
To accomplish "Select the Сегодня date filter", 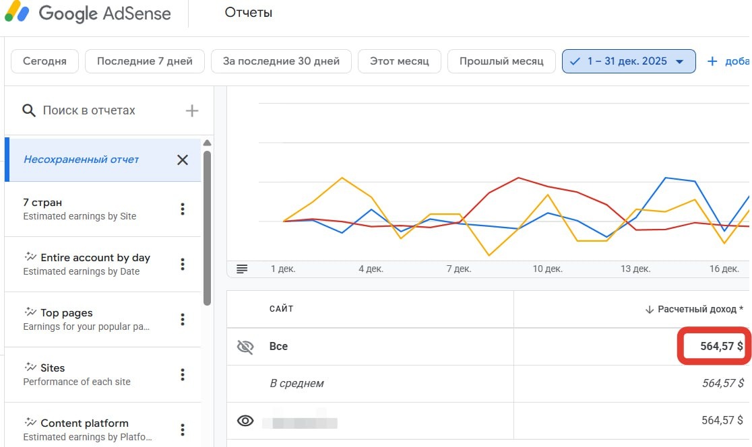I will [44, 61].
